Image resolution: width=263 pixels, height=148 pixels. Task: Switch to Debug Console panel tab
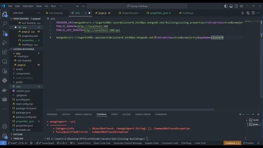(83, 114)
